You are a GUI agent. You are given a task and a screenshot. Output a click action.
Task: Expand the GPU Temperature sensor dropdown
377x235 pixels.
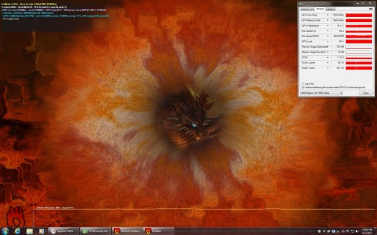pyautogui.click(x=328, y=26)
